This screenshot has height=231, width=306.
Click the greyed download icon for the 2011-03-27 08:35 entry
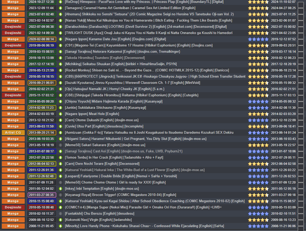point(60,195)
